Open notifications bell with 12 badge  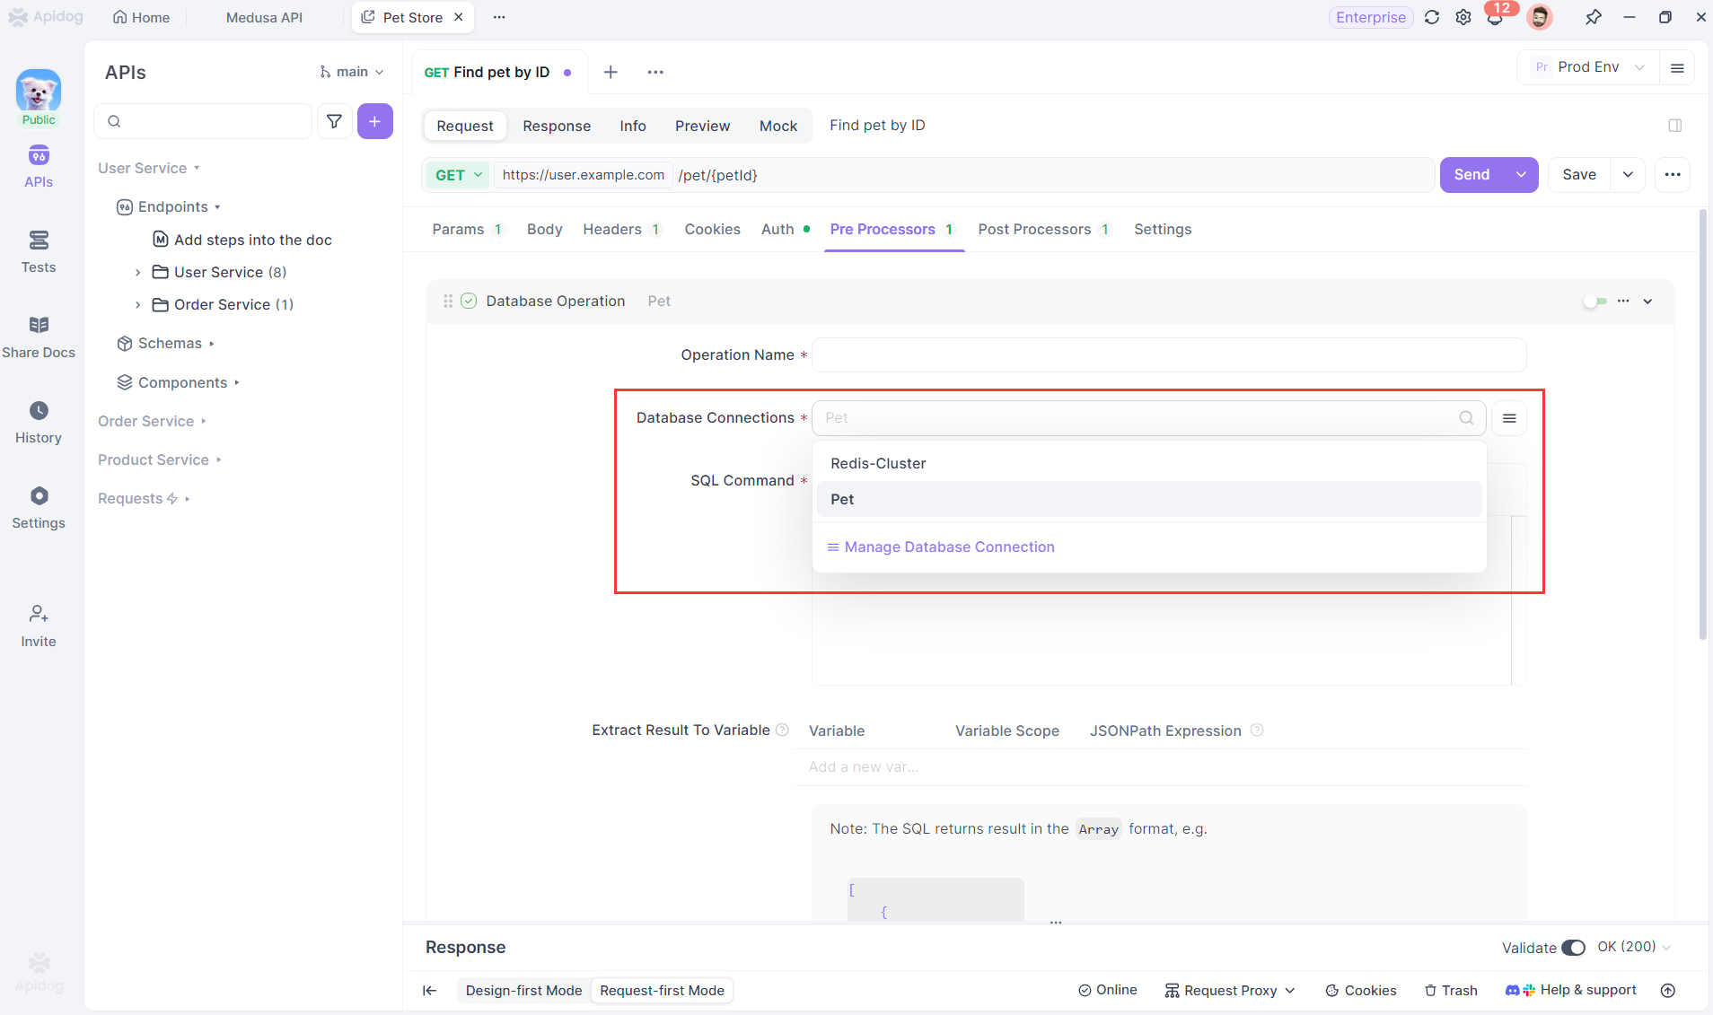(1496, 17)
